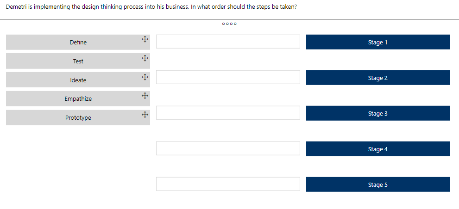Click the empty answer box for Stage 5

[228, 184]
